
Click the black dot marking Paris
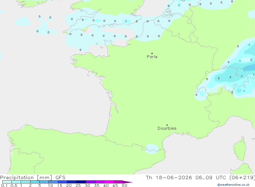[152, 53]
